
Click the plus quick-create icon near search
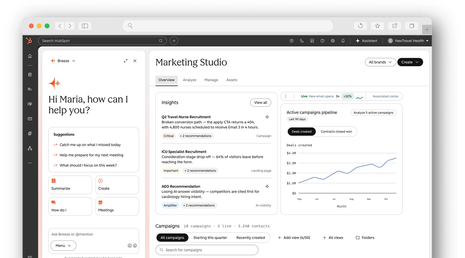[174, 41]
